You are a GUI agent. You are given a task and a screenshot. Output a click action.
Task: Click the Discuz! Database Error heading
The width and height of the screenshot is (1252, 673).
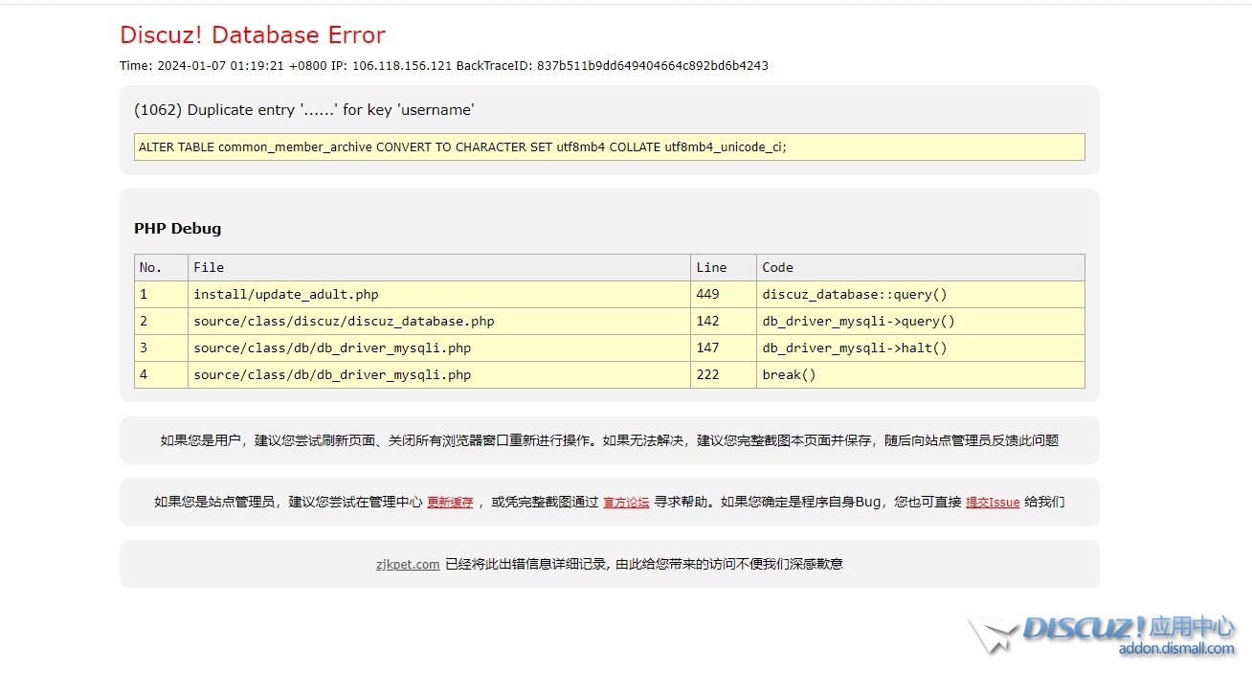pos(253,35)
